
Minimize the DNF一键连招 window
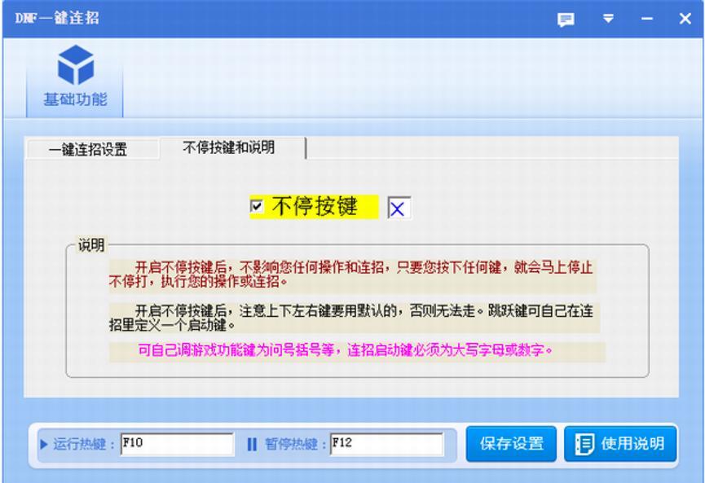[x=647, y=19]
